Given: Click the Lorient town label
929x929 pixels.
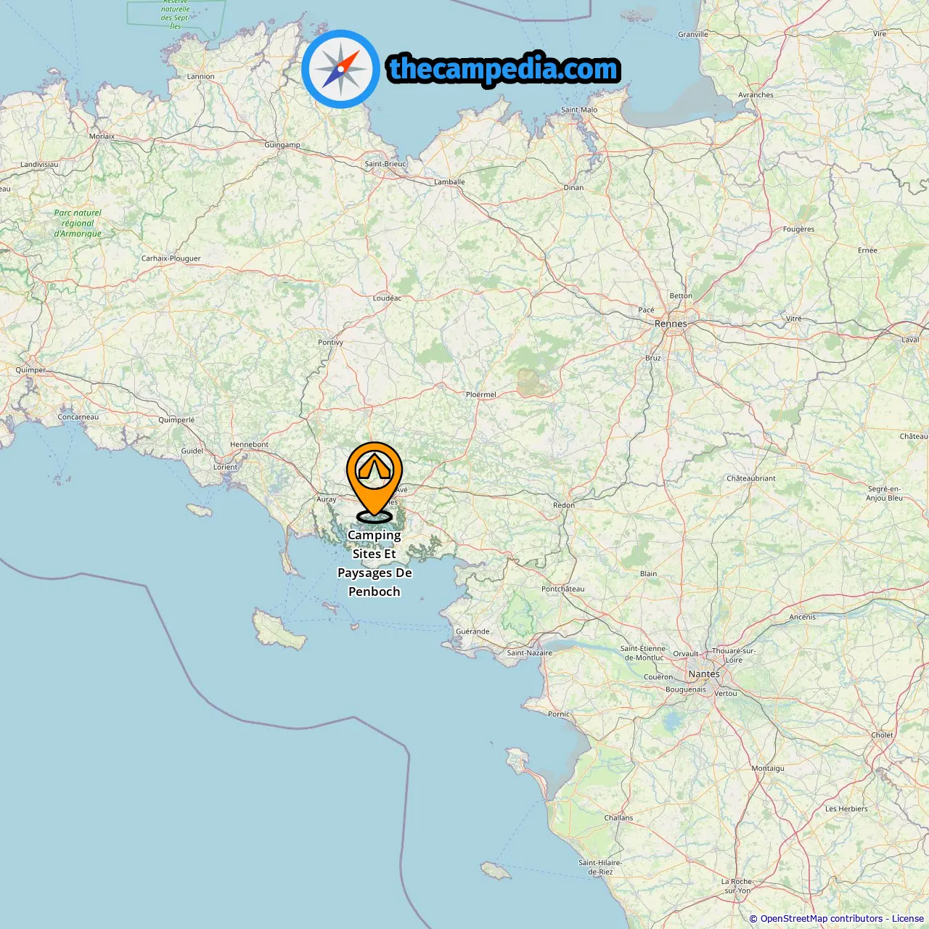Looking at the screenshot, I should 225,467.
